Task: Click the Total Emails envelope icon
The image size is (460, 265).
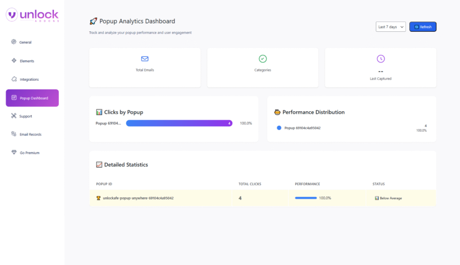Action: (x=145, y=59)
